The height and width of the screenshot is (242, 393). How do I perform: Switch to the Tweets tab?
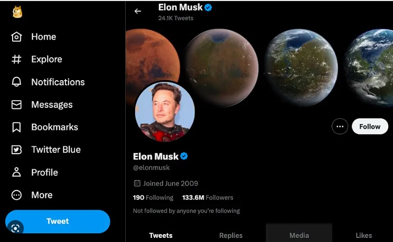[161, 235]
